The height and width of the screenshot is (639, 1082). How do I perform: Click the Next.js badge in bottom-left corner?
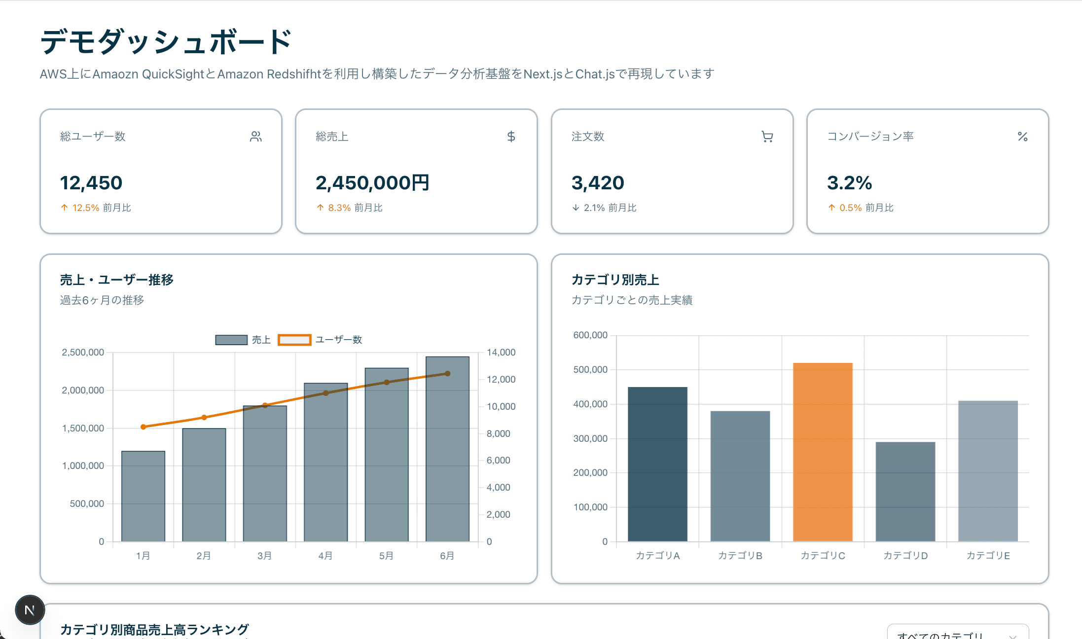[x=30, y=610]
